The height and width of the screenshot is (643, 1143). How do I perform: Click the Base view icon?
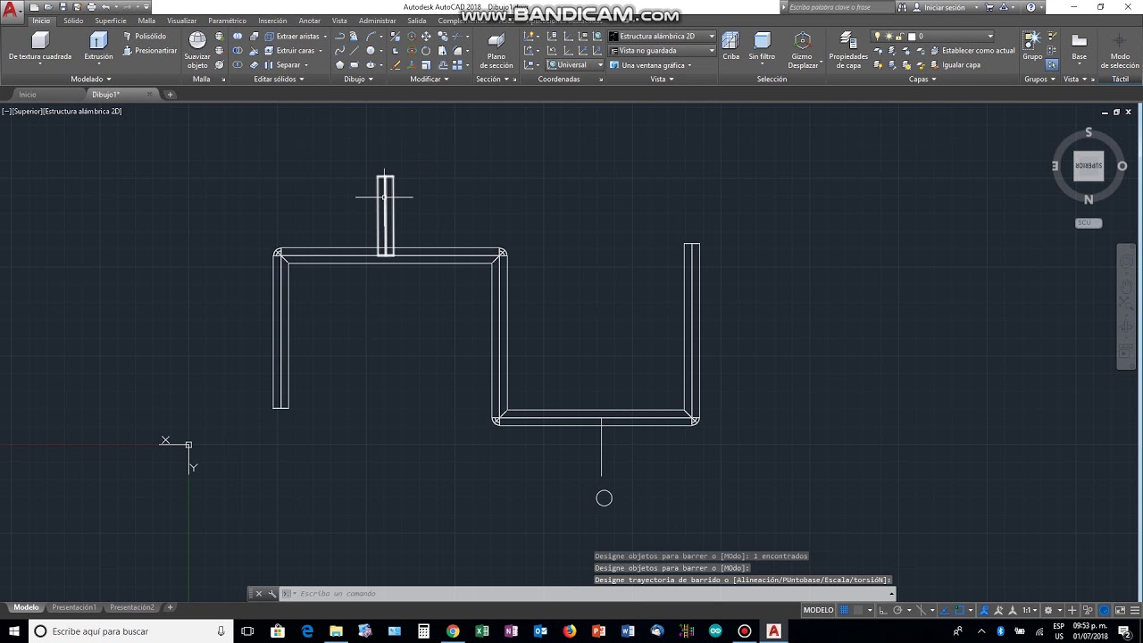pyautogui.click(x=1080, y=40)
